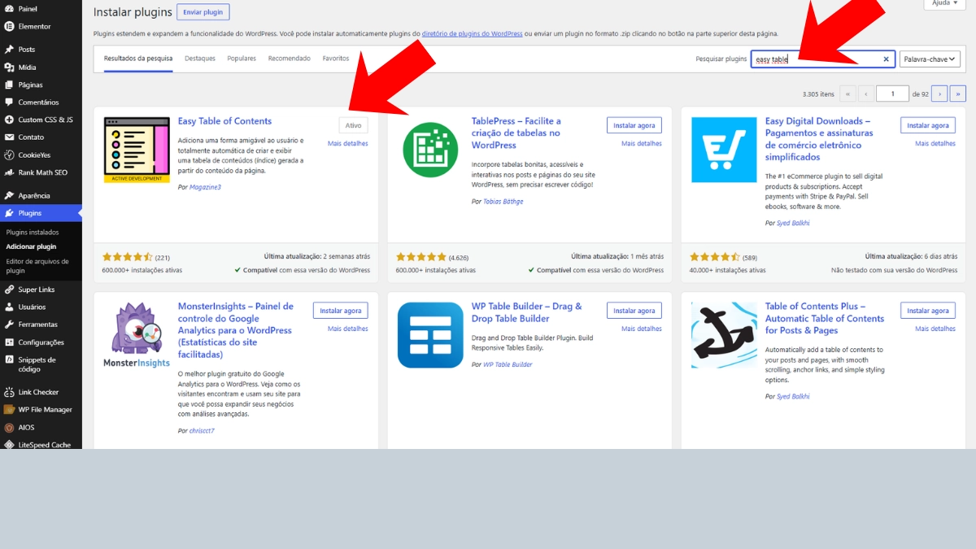Install WP Table Builder now
Viewport: 976px width, 549px height.
[x=634, y=311]
